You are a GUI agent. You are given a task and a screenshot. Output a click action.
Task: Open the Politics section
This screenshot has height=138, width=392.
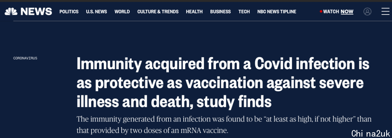(69, 12)
